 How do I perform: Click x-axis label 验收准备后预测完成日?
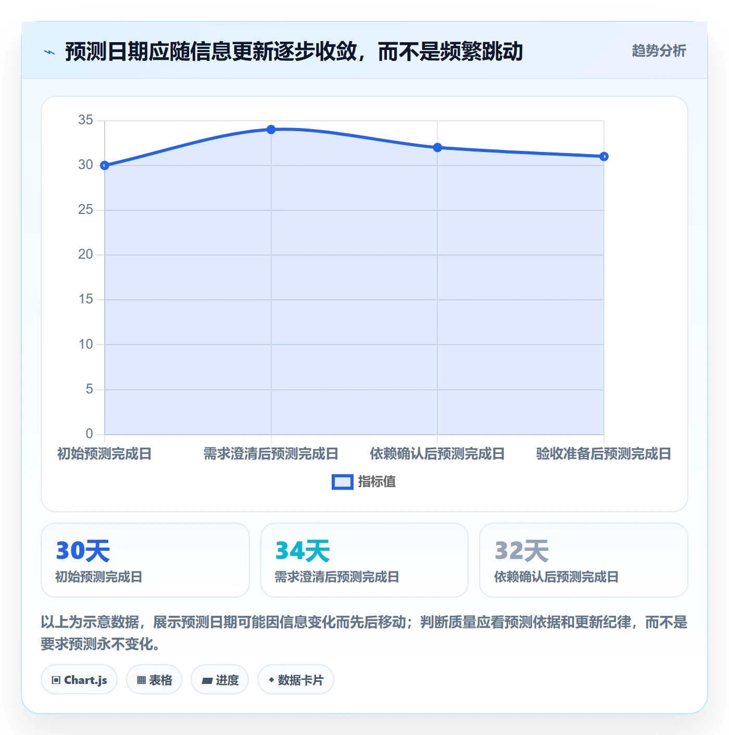[x=604, y=454]
